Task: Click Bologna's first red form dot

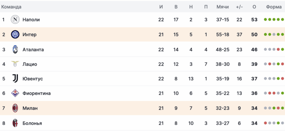Action: pyautogui.click(x=265, y=123)
